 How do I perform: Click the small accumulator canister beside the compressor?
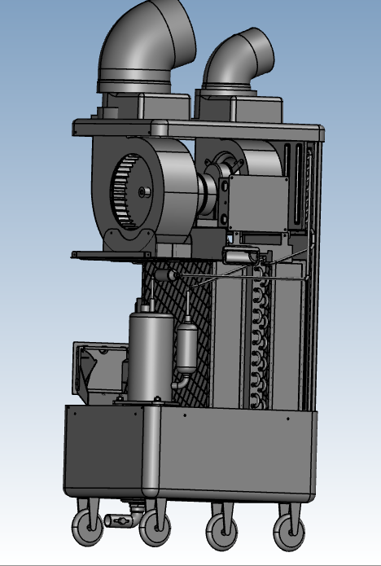[x=187, y=349]
